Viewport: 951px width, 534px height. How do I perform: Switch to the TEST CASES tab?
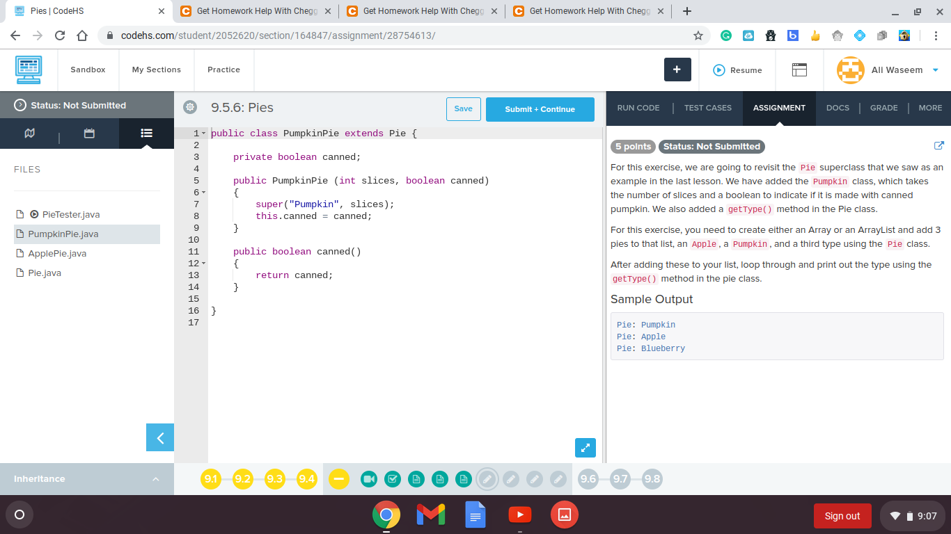point(708,108)
